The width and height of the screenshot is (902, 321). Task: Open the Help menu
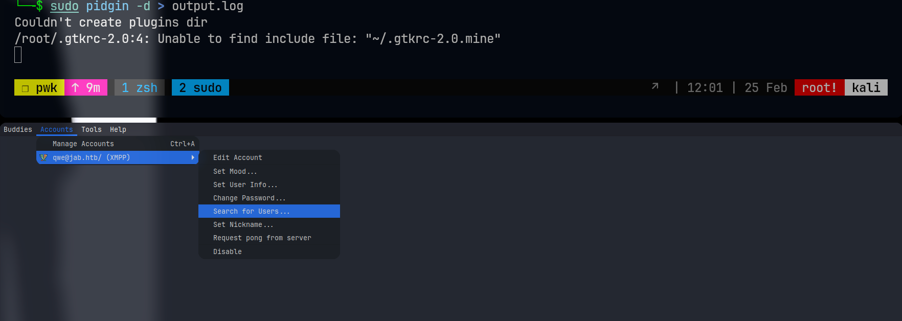click(118, 129)
